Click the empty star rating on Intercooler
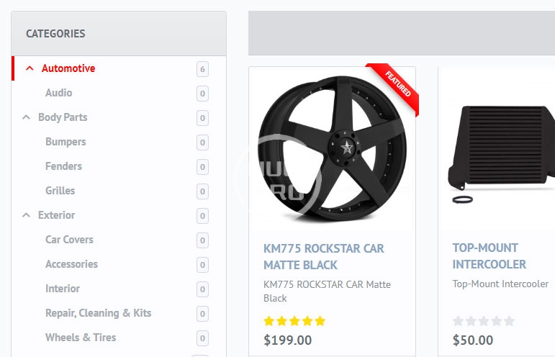Screen dimensions: 555x357 tap(484, 321)
